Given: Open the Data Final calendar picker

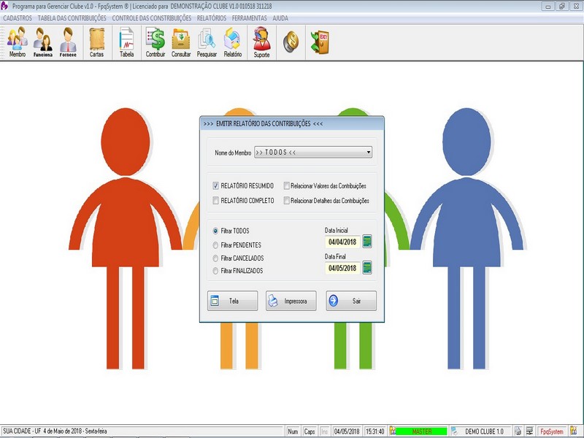Looking at the screenshot, I should [x=367, y=268].
